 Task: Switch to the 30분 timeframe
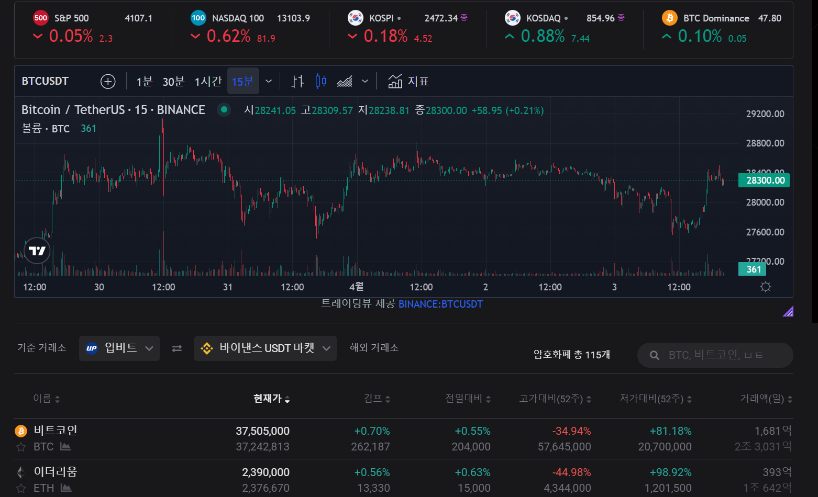(x=173, y=81)
